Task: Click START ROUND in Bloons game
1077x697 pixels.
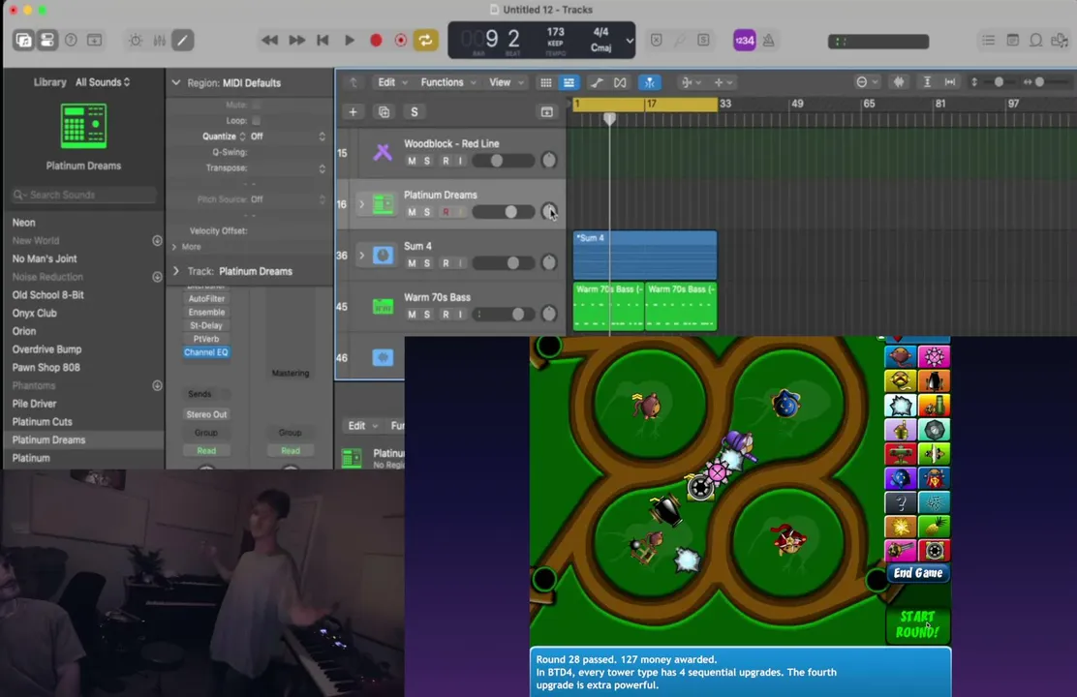Action: click(917, 624)
